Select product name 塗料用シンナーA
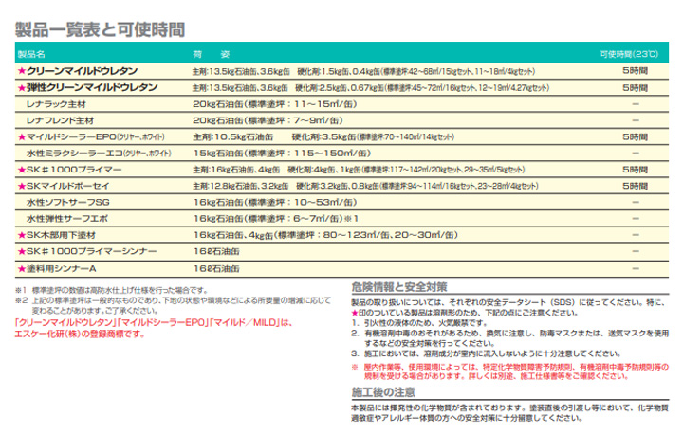The width and height of the screenshot is (683, 434). [62, 268]
